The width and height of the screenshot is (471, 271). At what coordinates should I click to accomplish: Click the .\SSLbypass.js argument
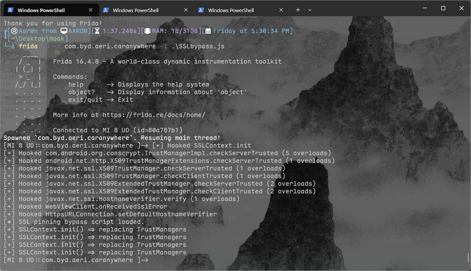[198, 46]
